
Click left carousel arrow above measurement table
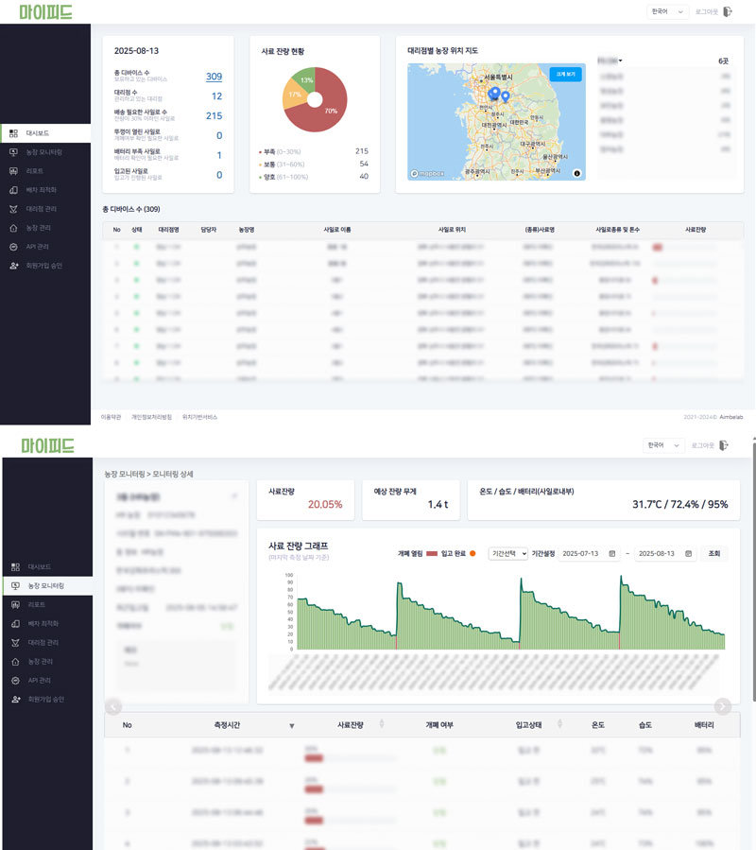pos(112,706)
